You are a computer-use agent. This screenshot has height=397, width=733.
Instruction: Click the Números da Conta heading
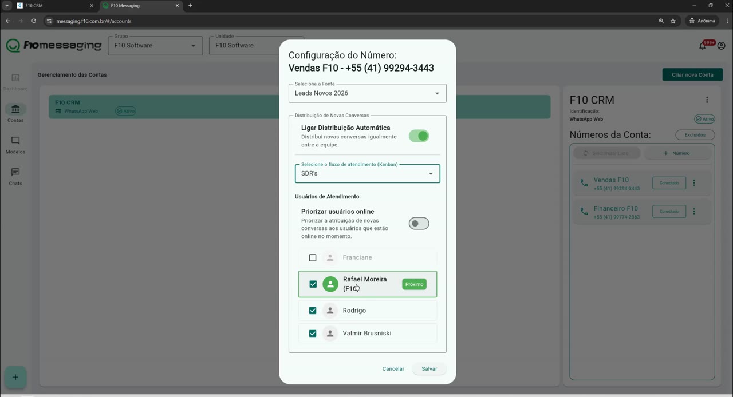[x=610, y=135]
